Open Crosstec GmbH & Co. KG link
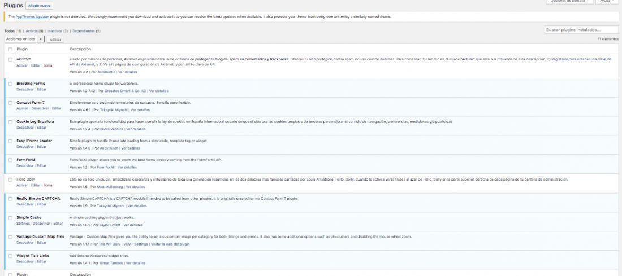 (126, 91)
